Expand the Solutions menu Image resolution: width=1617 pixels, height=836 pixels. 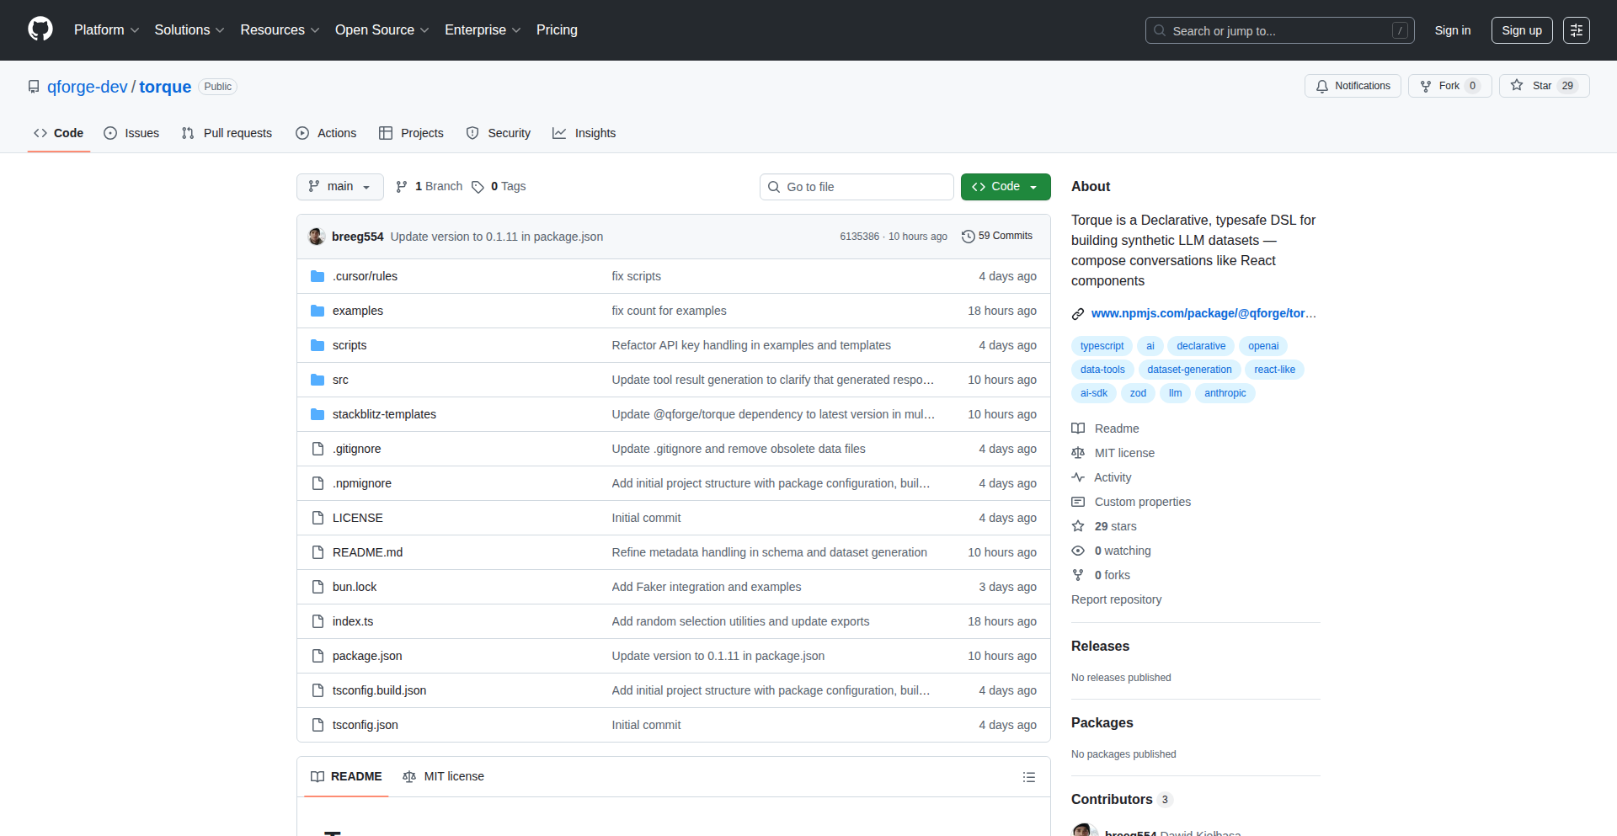pos(189,30)
